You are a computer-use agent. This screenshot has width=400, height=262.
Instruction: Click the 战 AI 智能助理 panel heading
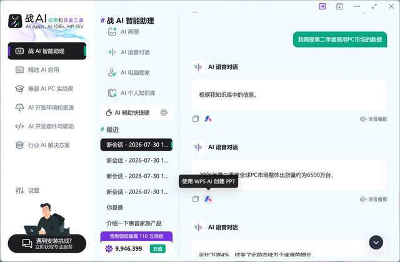127,21
